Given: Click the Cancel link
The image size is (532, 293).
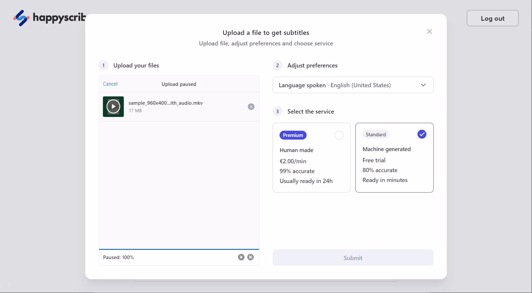Looking at the screenshot, I should click(110, 84).
